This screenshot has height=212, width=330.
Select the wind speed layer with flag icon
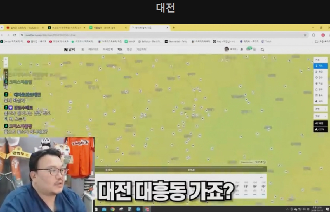tap(320, 95)
